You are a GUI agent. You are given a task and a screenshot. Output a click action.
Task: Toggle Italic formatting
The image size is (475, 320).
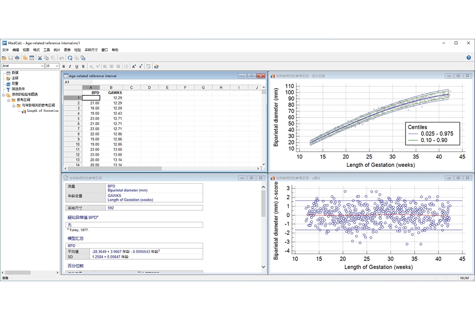click(70, 66)
